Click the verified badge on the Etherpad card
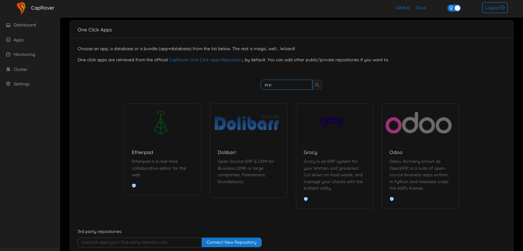523x251 pixels. click(134, 185)
